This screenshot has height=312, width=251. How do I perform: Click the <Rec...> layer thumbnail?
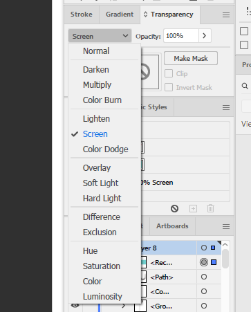[x=143, y=262]
